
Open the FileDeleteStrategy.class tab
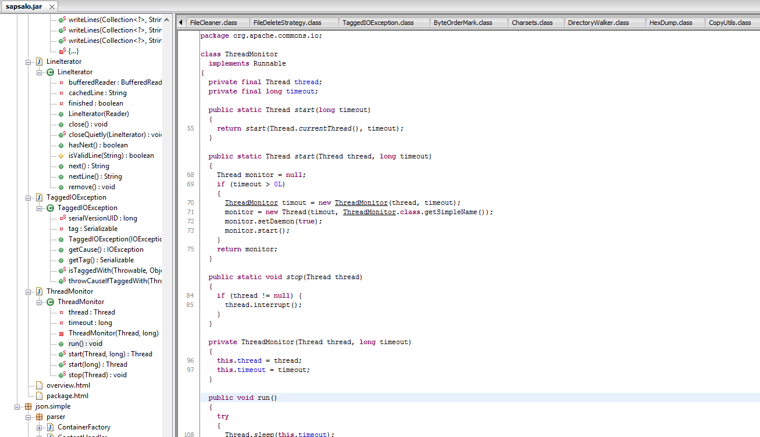[x=295, y=23]
